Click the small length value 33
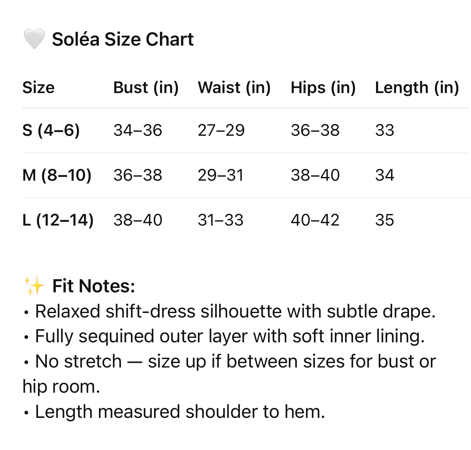Viewport: 471px width, 450px height. pos(384,130)
